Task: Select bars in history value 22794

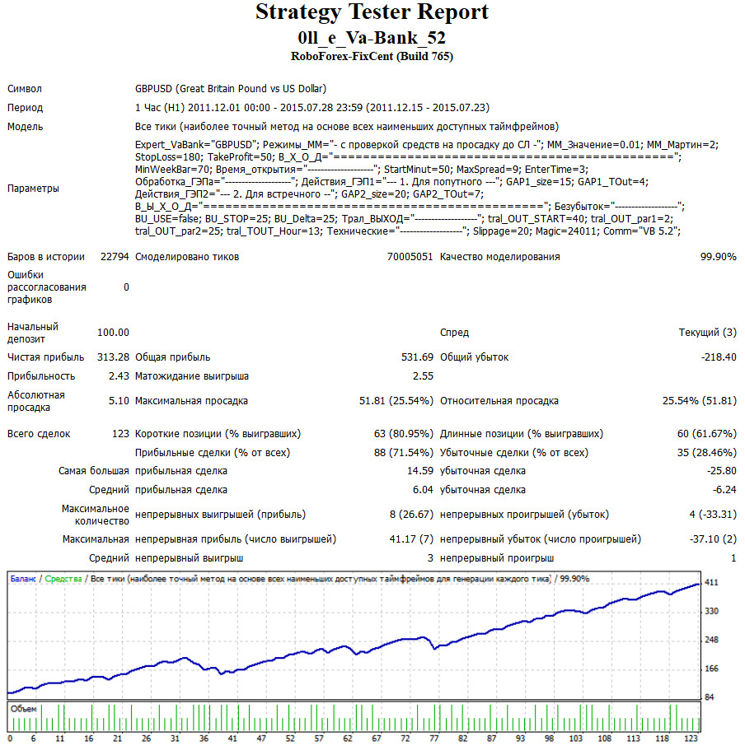Action: (115, 257)
